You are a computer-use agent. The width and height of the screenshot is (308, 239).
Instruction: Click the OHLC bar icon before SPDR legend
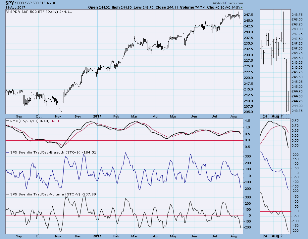(8, 12)
